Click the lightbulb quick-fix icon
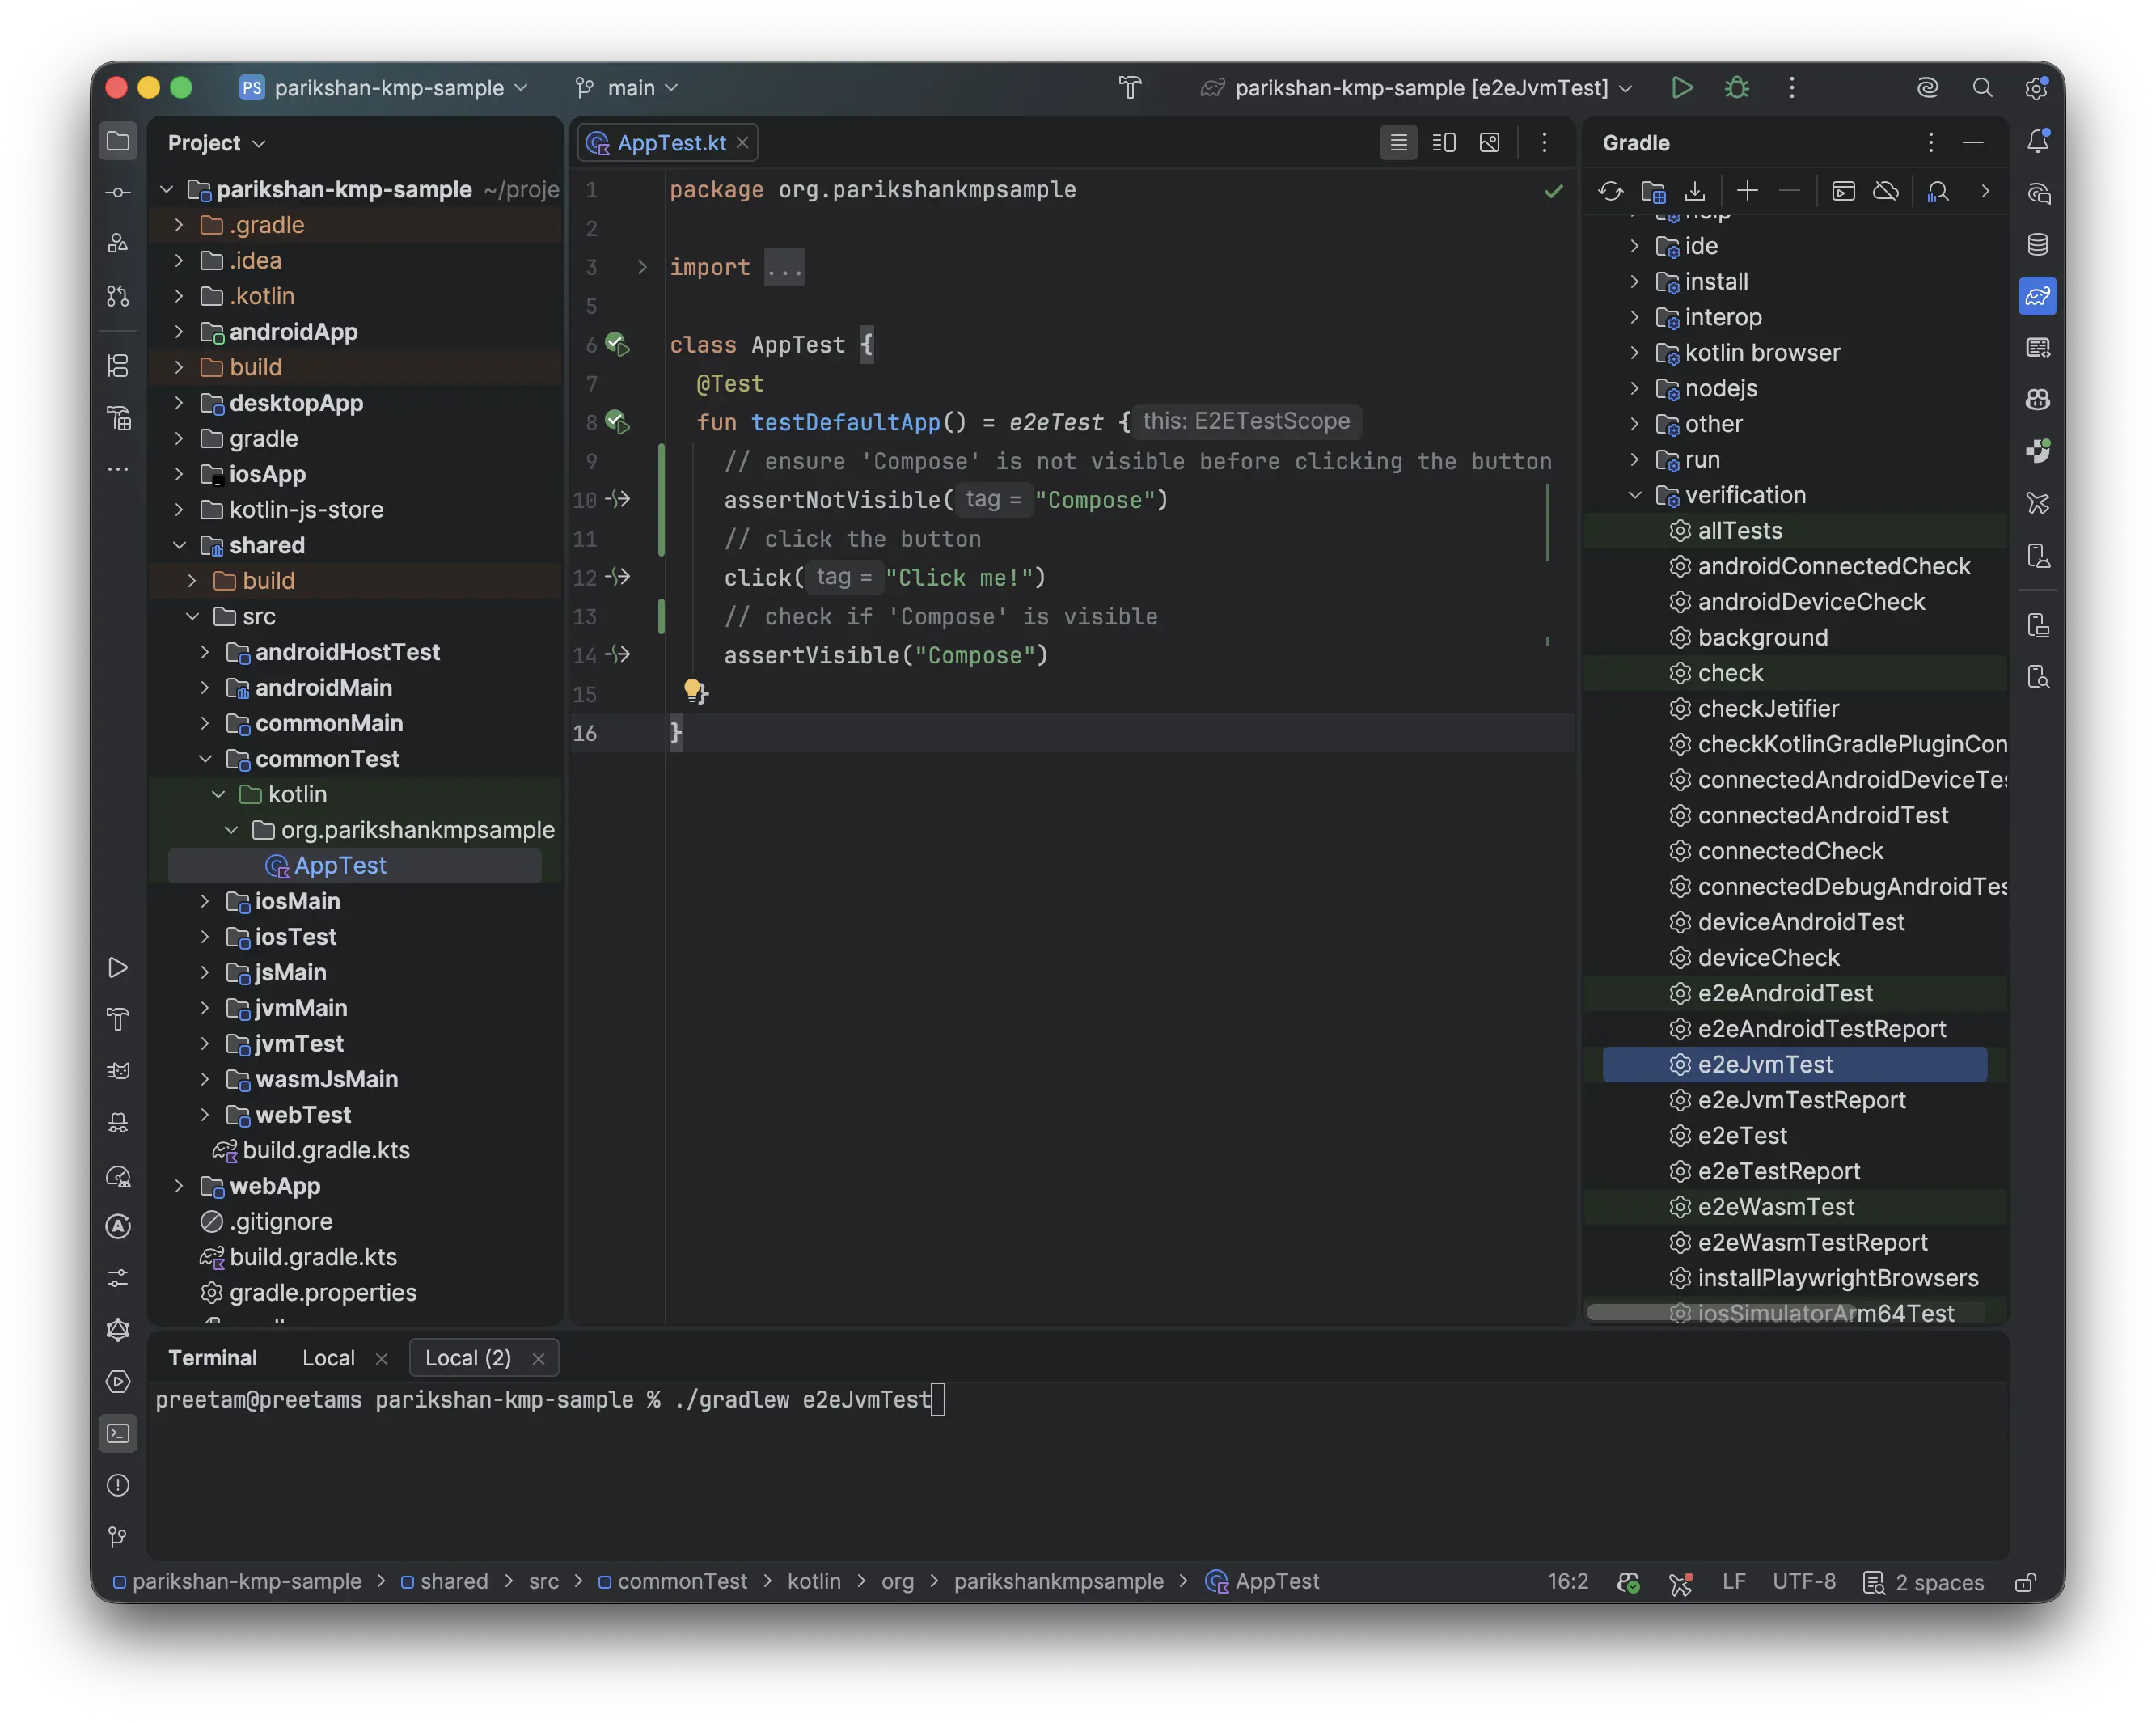 (693, 690)
